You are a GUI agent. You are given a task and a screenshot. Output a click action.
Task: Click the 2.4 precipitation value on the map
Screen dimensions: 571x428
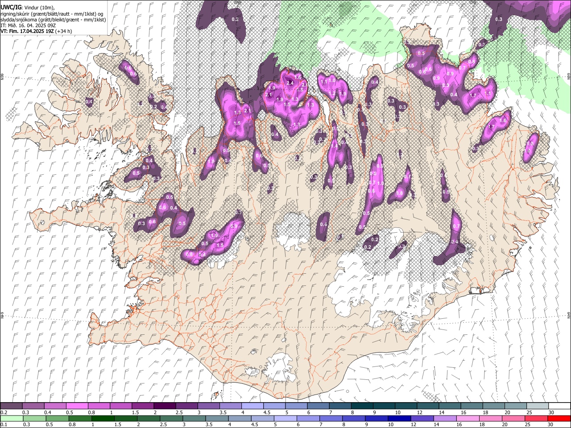[x=290, y=83]
